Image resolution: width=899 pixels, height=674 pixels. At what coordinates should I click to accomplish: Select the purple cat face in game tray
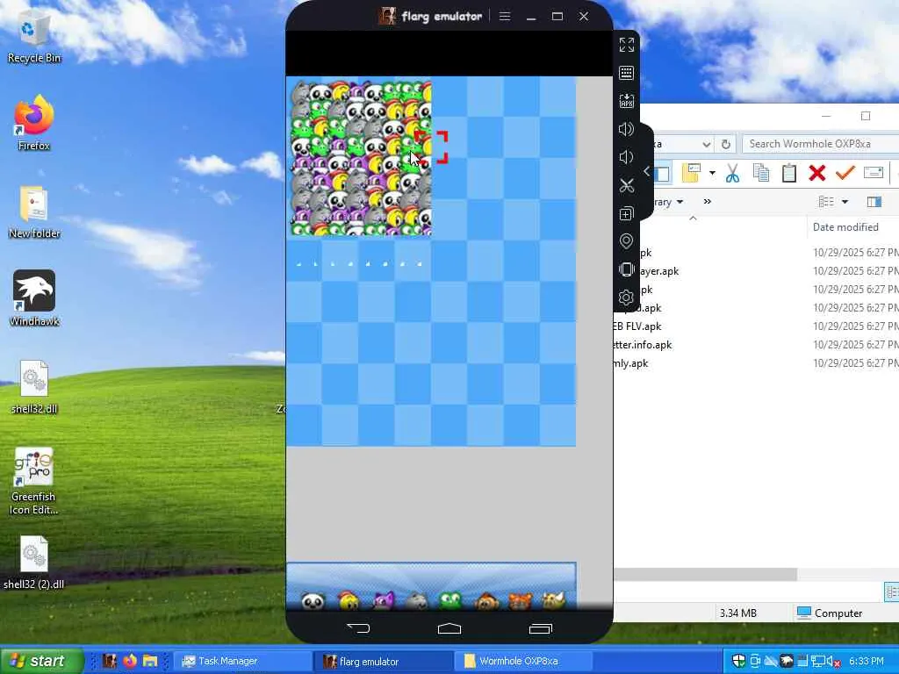[383, 600]
